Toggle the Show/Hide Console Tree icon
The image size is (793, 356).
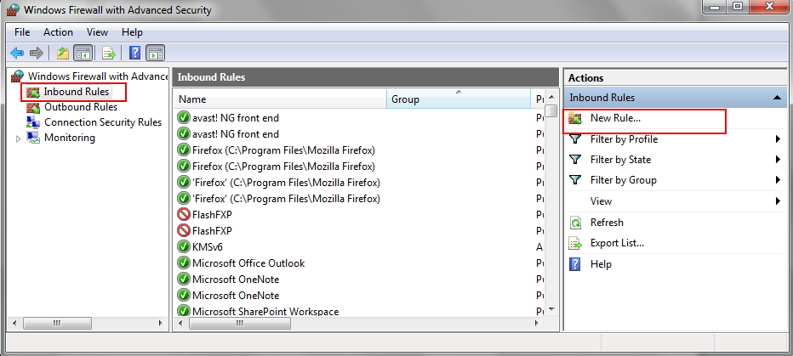82,53
